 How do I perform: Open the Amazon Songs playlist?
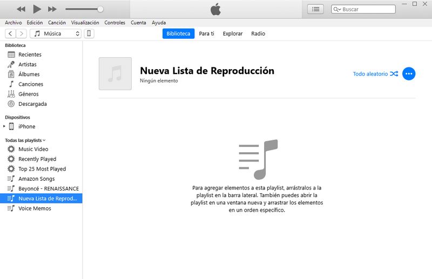tap(41, 179)
